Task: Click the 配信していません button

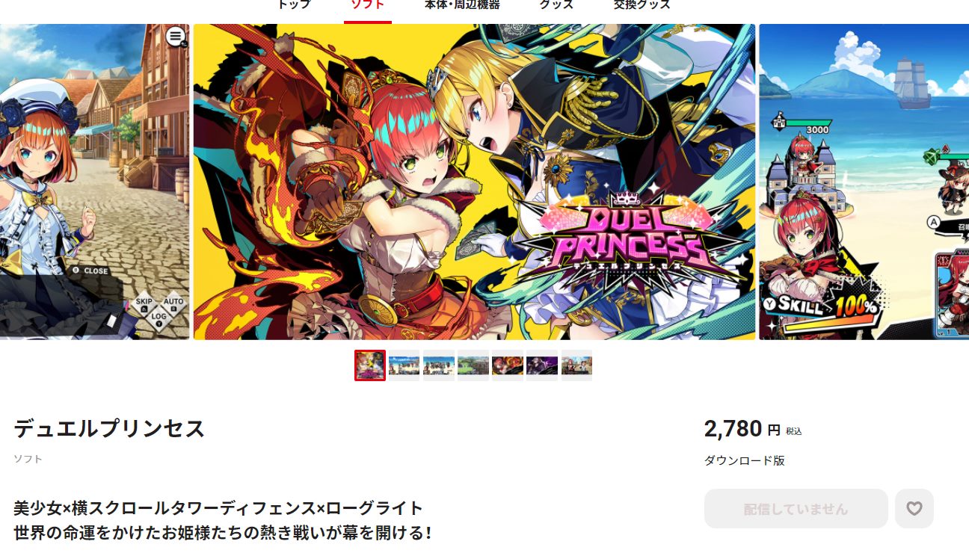Action: pos(796,509)
